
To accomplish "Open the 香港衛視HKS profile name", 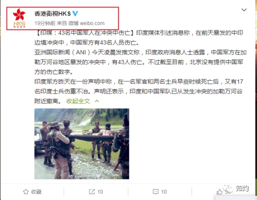I will (52, 14).
